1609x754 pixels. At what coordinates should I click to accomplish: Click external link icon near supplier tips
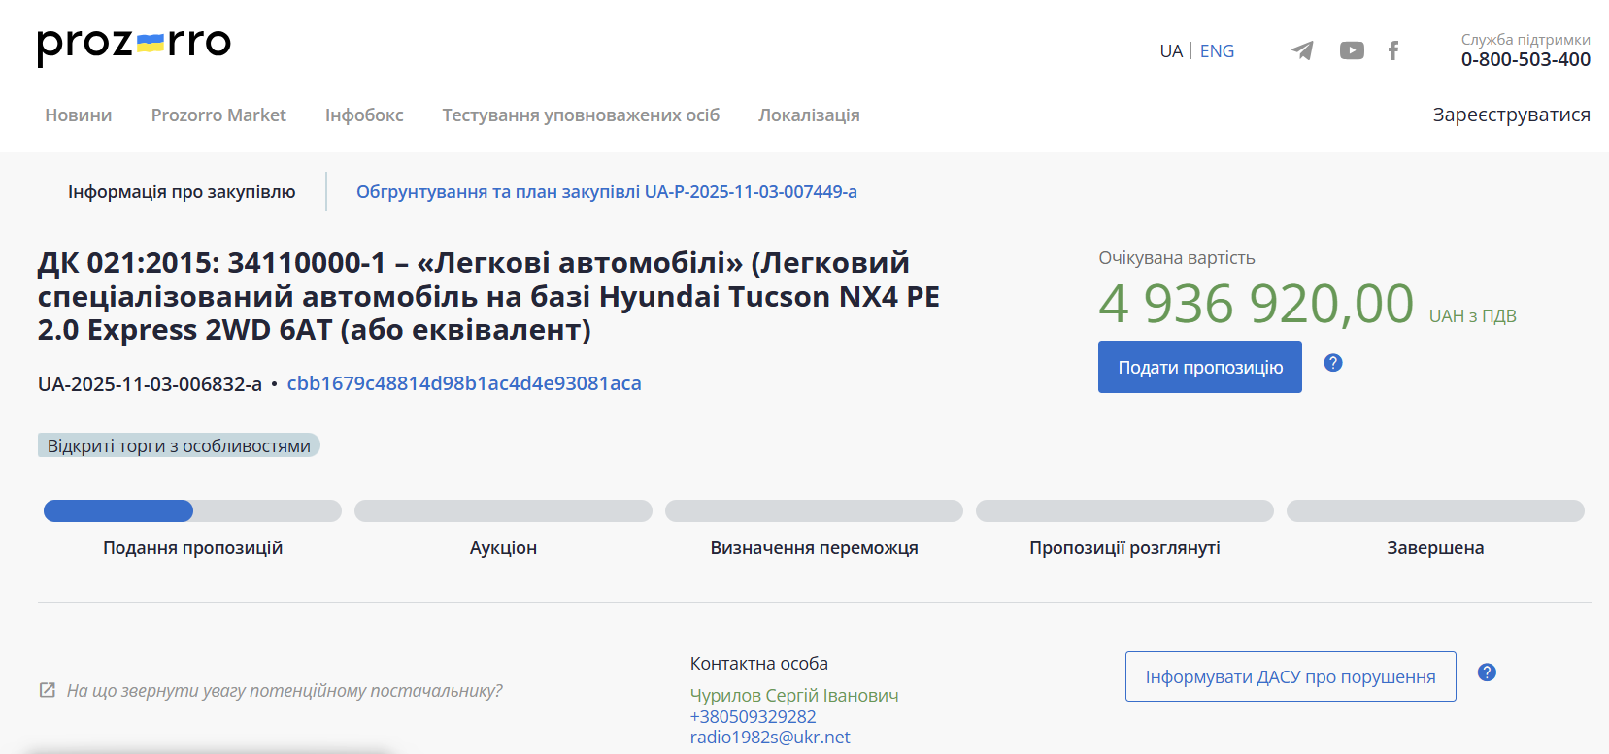[x=47, y=690]
